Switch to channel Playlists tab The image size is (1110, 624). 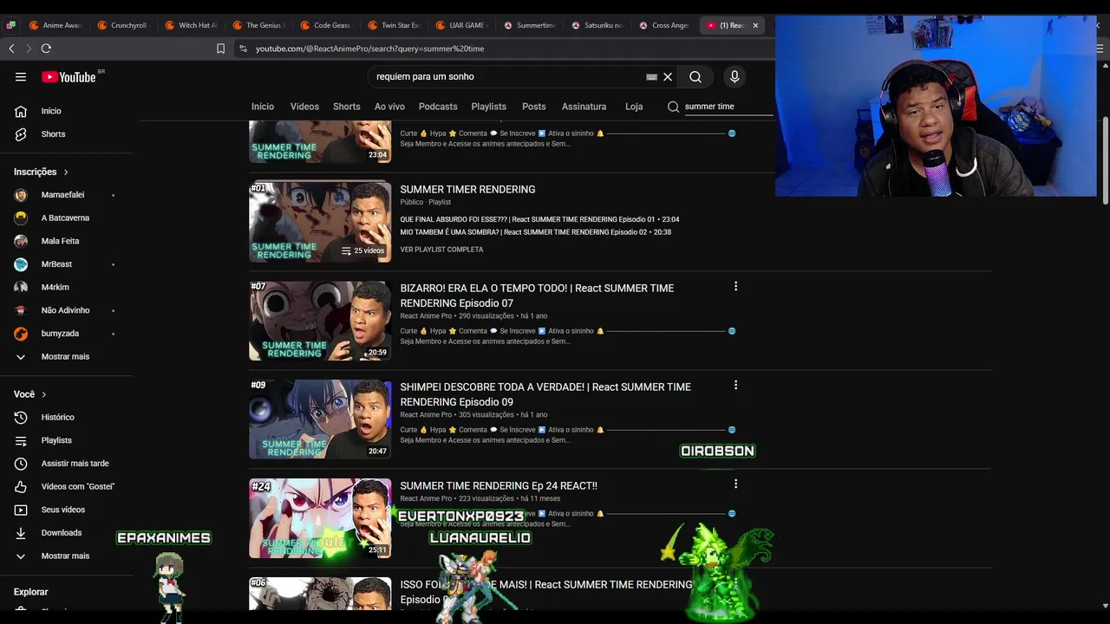tap(489, 107)
